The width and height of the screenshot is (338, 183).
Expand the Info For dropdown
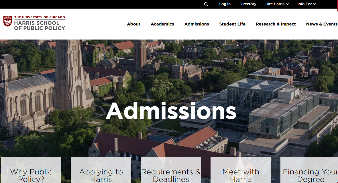[x=306, y=4]
